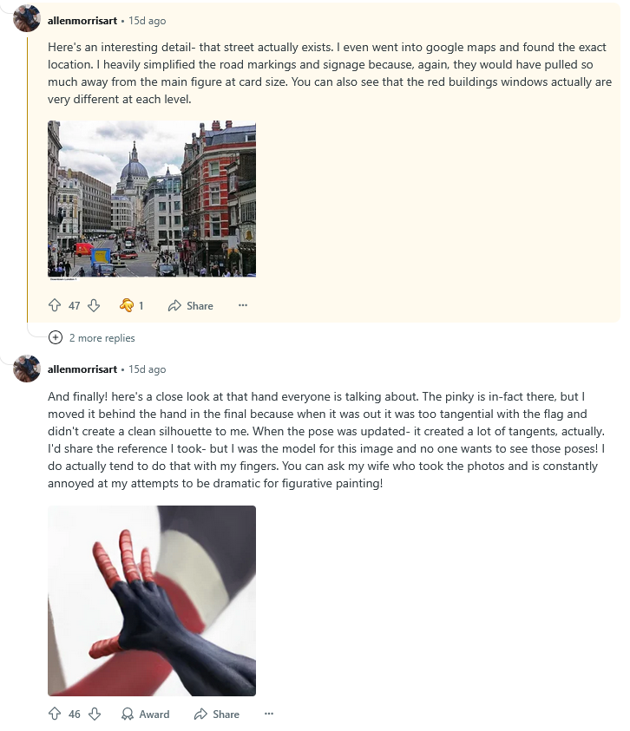Open the London street photo thumbnail
This screenshot has width=630, height=731.
pos(152,199)
